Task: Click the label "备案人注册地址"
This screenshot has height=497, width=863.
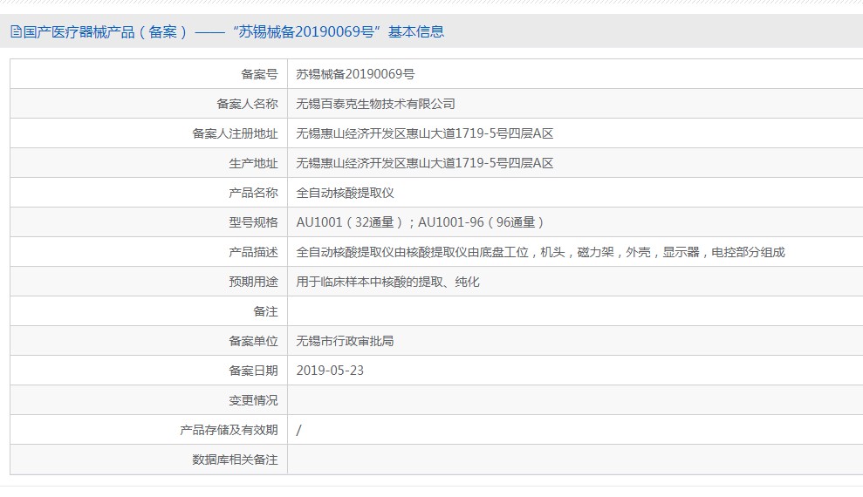Action: coord(235,133)
